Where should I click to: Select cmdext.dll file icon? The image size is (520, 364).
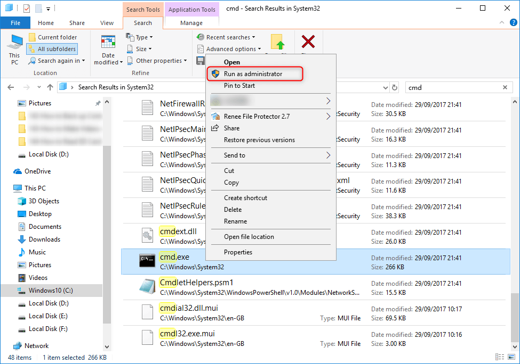point(147,236)
